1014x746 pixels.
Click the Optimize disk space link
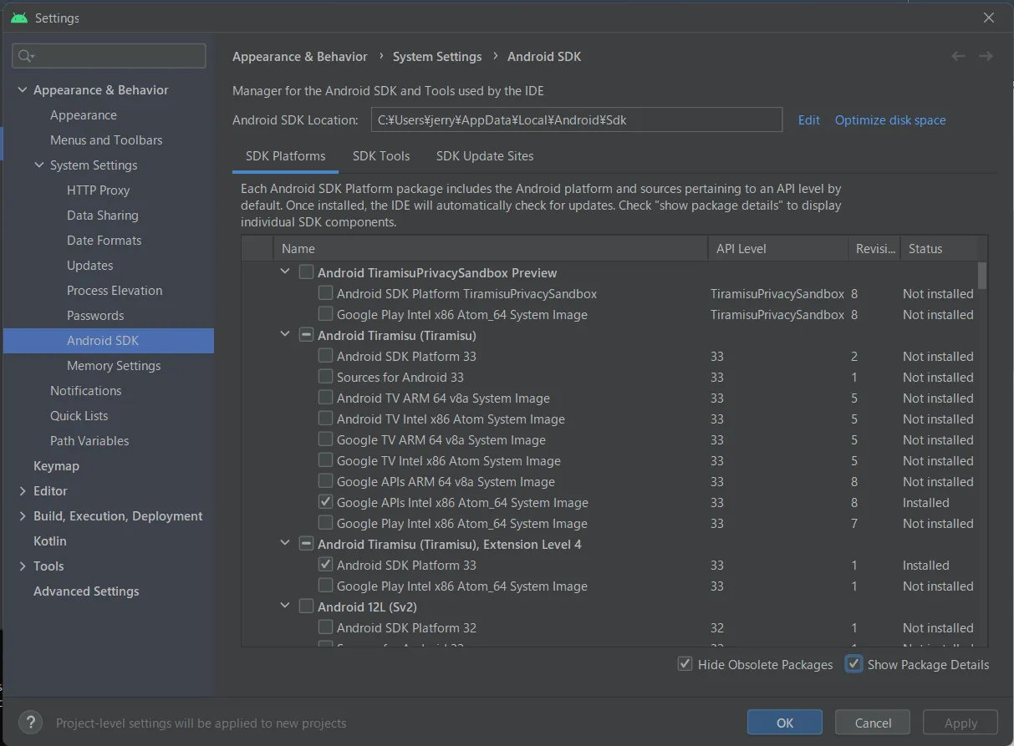click(890, 119)
